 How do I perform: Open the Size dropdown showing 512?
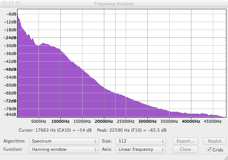pos(141,141)
